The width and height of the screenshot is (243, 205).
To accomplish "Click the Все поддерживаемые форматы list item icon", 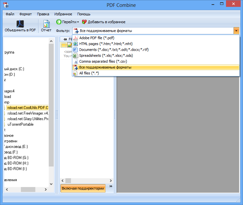I will [x=76, y=67].
